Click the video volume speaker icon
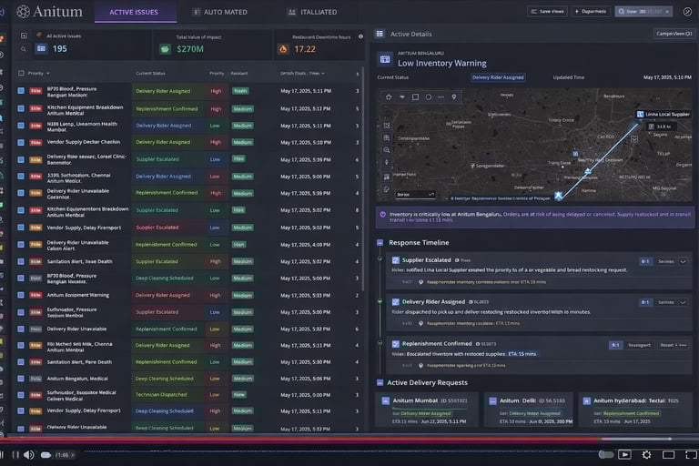699x466 pixels. coord(29,455)
